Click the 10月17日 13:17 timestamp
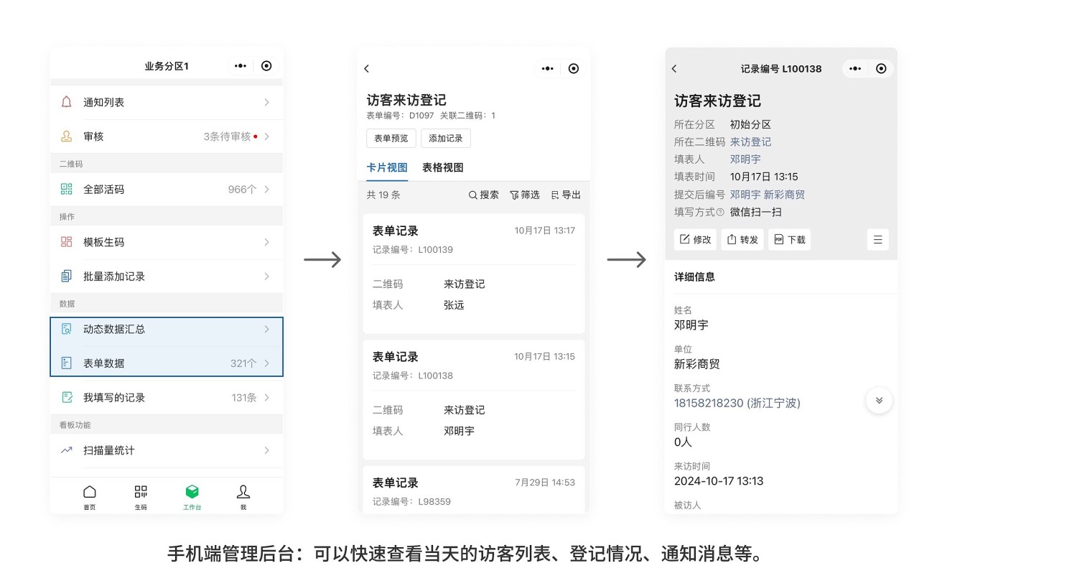Image resolution: width=1077 pixels, height=586 pixels. 544,231
